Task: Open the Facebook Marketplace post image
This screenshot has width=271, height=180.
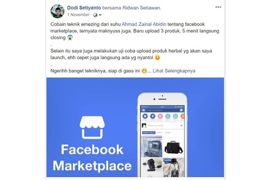Action: [135, 127]
